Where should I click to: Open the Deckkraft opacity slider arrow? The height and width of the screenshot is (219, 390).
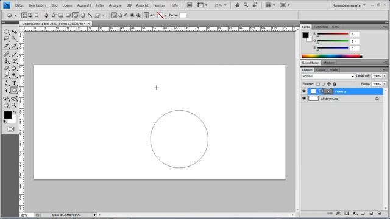[x=385, y=76]
